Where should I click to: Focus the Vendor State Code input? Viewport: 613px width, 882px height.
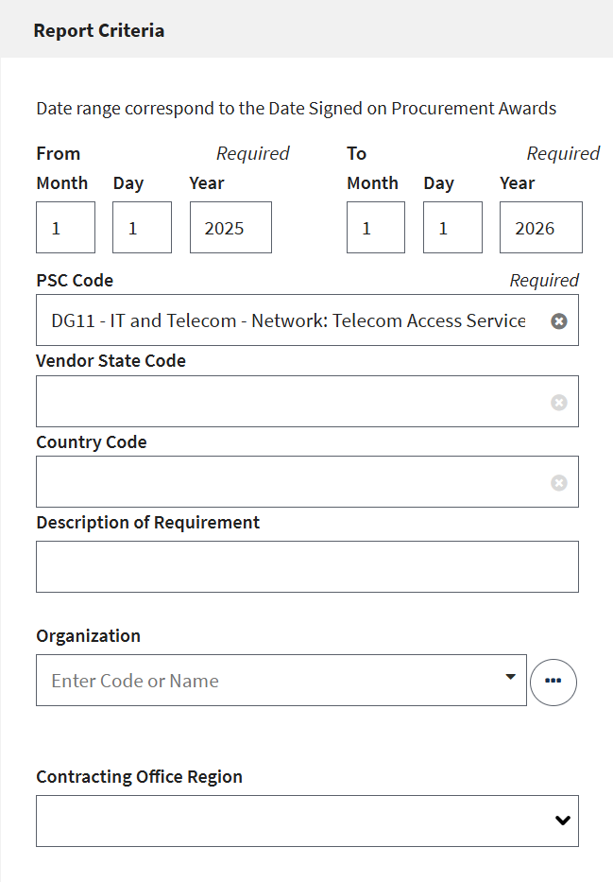pos(288,402)
